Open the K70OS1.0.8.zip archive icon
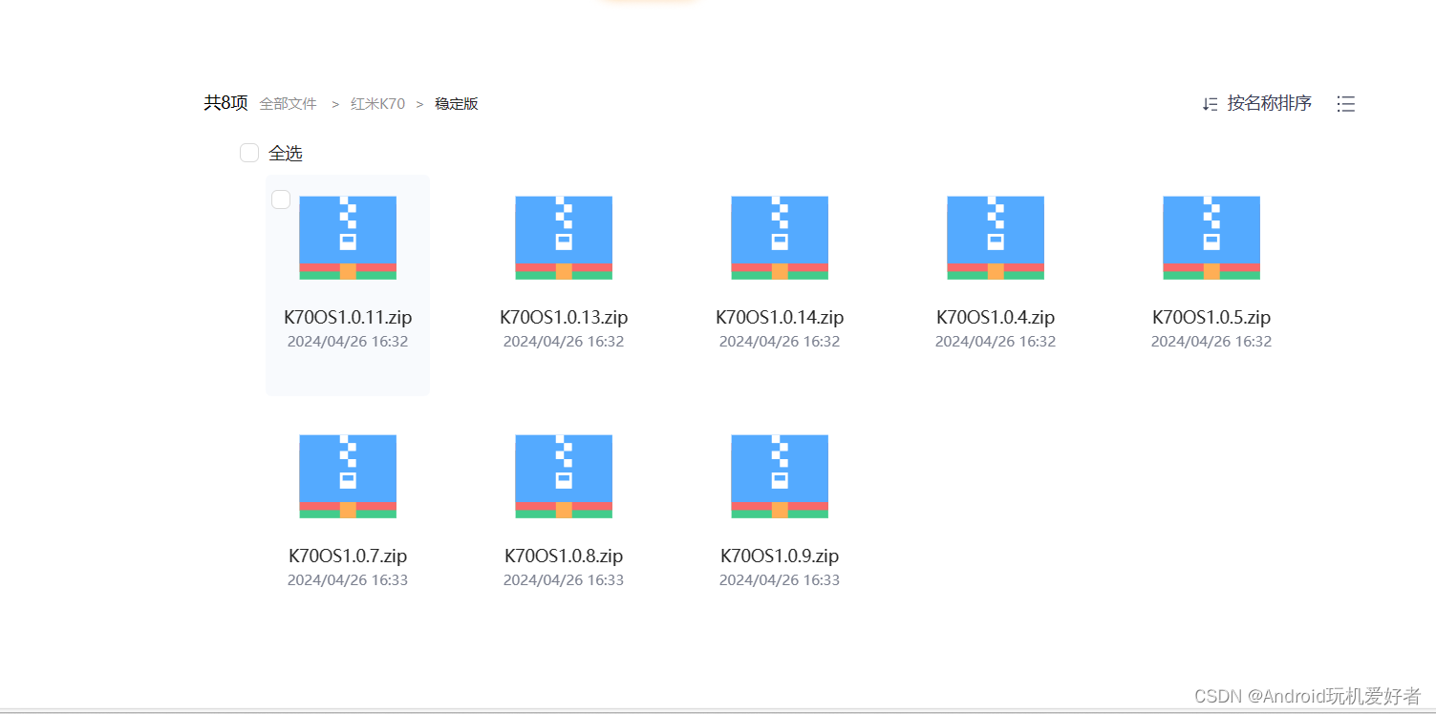 564,476
